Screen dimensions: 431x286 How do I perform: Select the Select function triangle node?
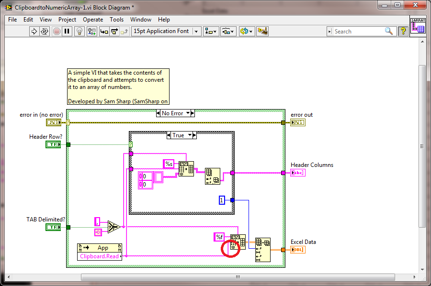(x=114, y=227)
